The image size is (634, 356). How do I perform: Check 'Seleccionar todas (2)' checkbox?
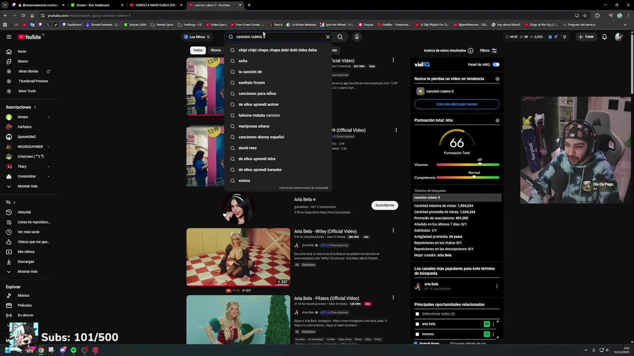[x=417, y=314]
